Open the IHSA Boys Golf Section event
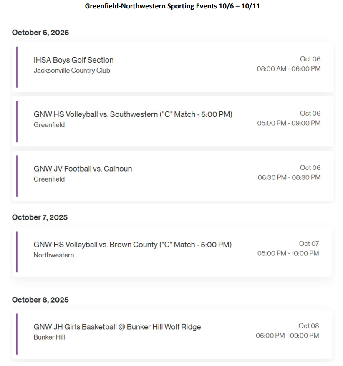343x366 pixels. (x=73, y=60)
